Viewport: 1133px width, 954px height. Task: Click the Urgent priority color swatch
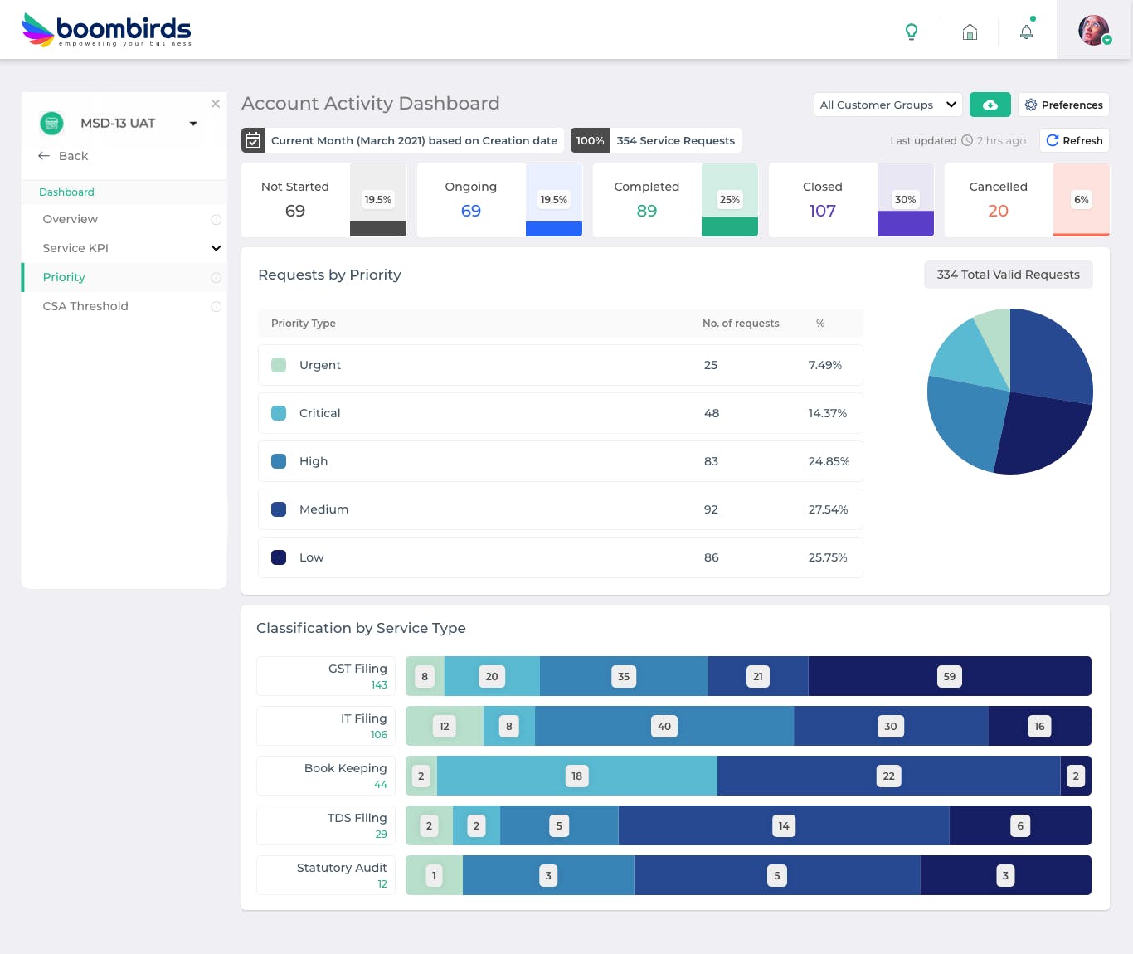(x=279, y=365)
